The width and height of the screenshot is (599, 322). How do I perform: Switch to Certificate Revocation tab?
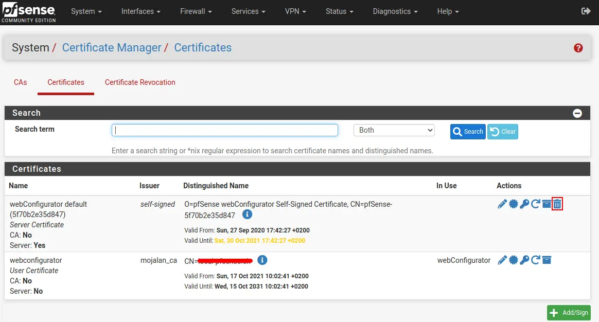point(140,82)
